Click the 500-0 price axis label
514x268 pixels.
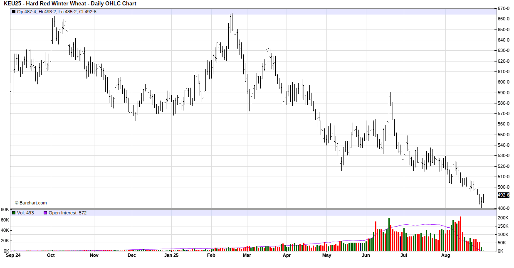pyautogui.click(x=504, y=187)
